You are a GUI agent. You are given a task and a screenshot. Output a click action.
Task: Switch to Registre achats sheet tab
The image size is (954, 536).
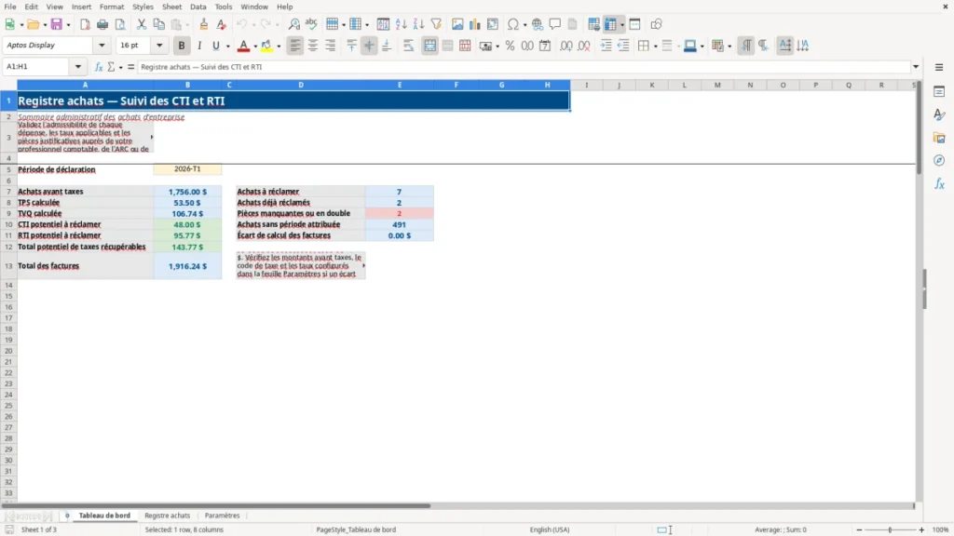click(x=168, y=516)
